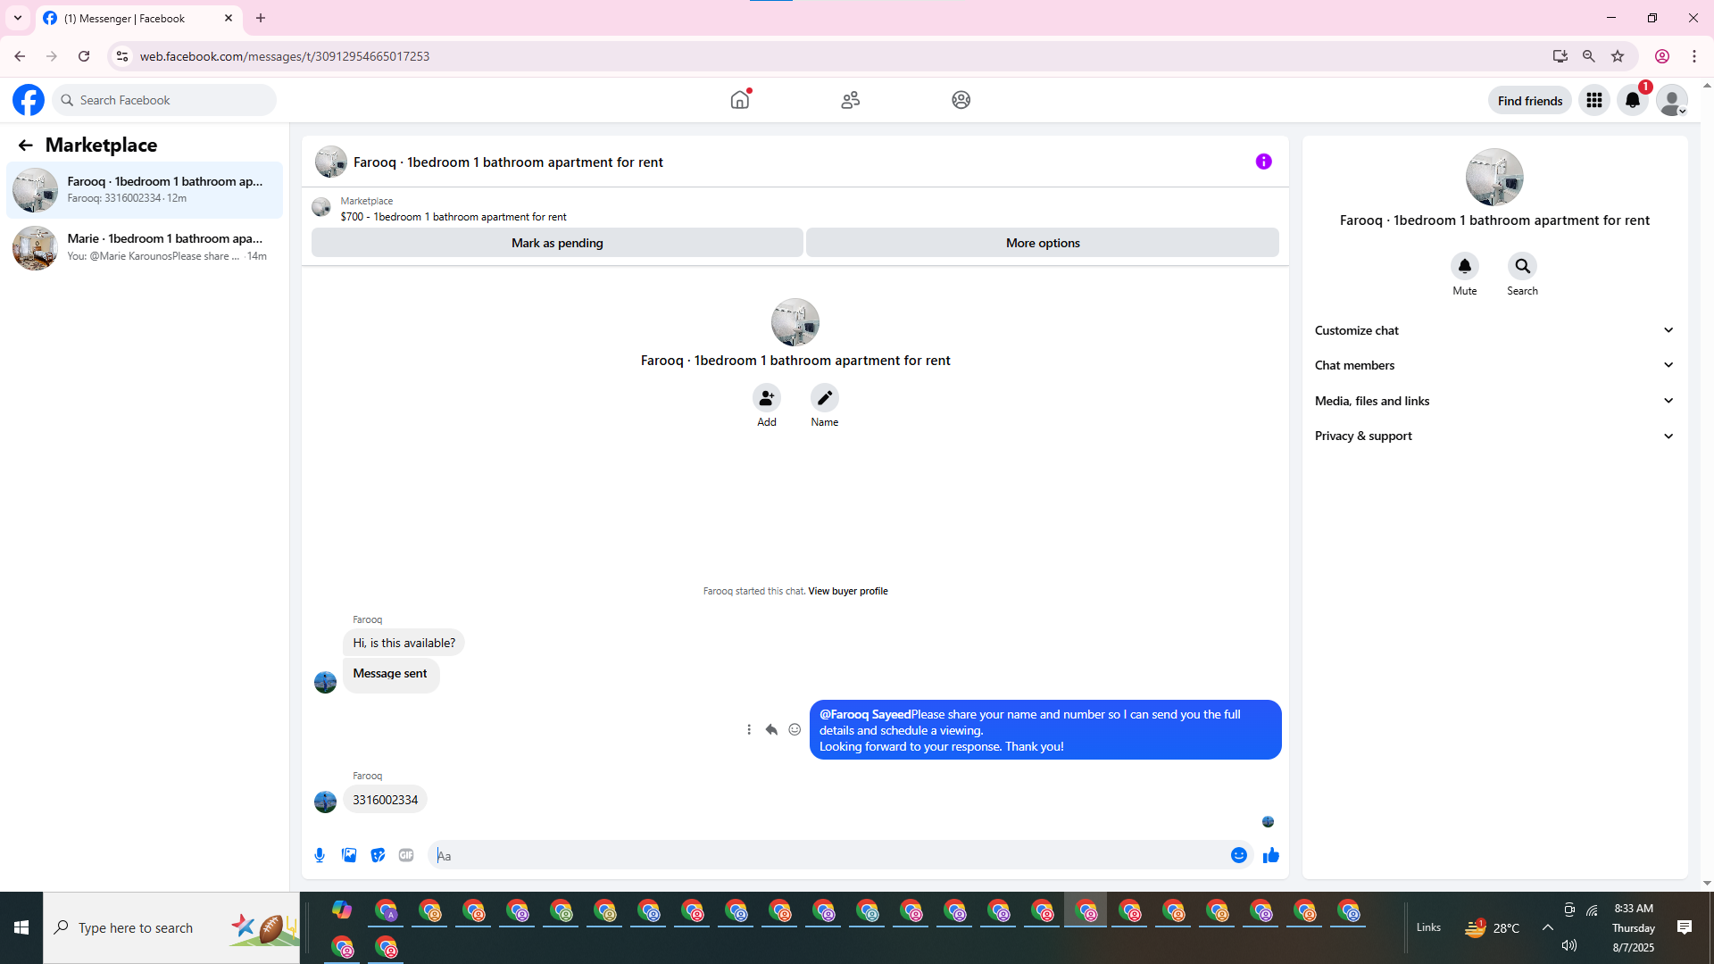
Task: Open the $700 apartment listing link
Action: point(453,217)
